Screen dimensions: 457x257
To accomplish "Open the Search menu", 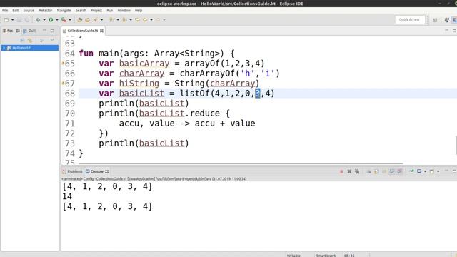I will pyautogui.click(x=81, y=11).
